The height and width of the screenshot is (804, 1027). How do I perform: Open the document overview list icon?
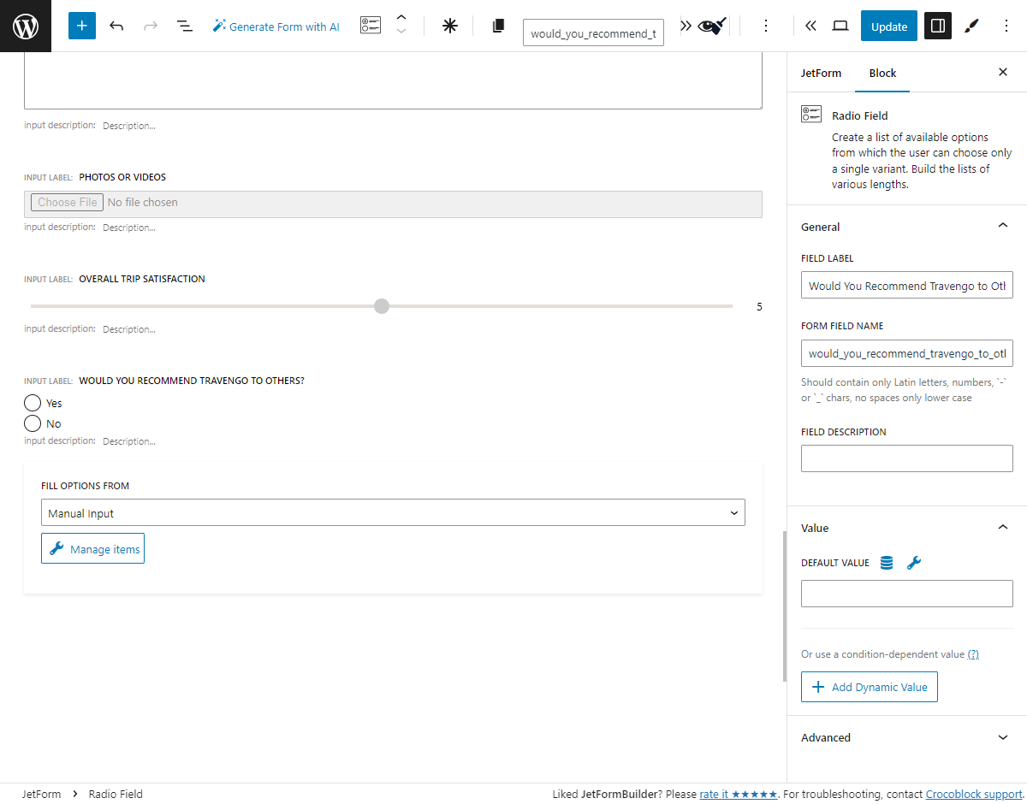coord(184,26)
